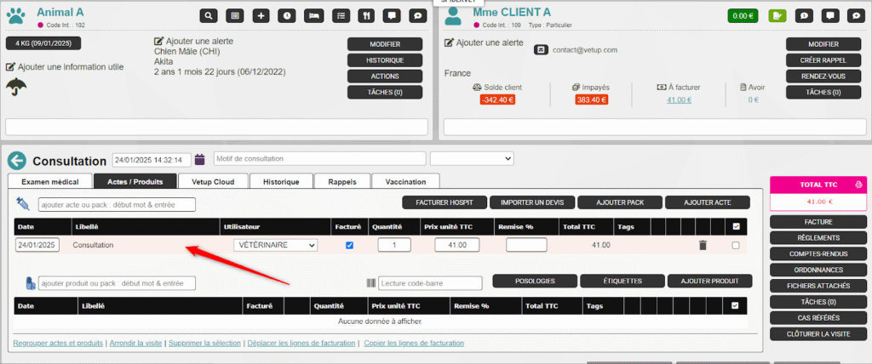Viewport: 872px width, 364px height.
Task: Click the plus icon in Animal A toolbar
Action: [x=261, y=15]
